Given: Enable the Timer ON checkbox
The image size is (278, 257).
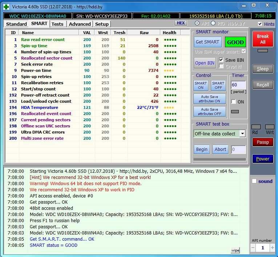Looking at the screenshot, I should click(234, 102).
